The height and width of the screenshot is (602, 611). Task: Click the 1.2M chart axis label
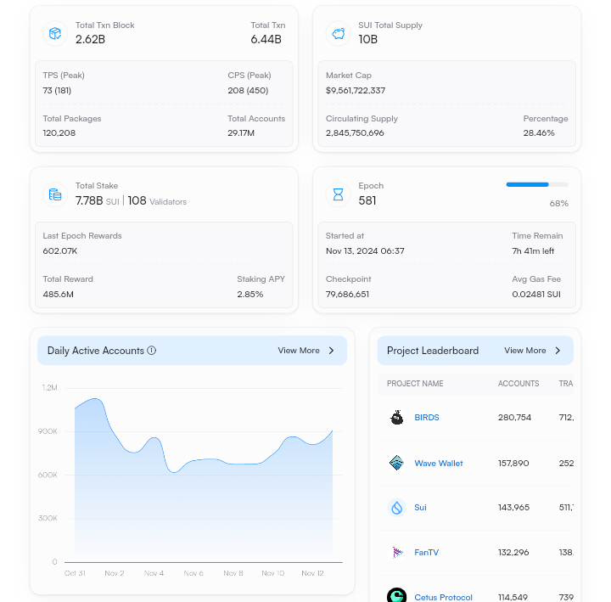49,387
